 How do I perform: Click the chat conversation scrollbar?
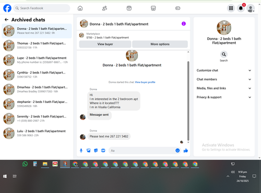point(188,100)
